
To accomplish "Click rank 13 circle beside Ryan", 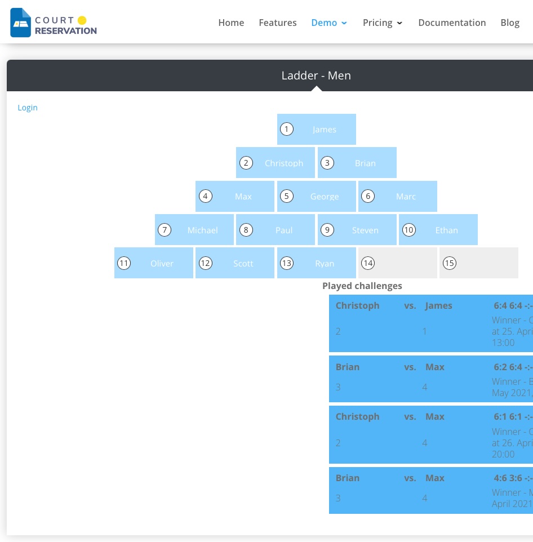I will tap(287, 264).
